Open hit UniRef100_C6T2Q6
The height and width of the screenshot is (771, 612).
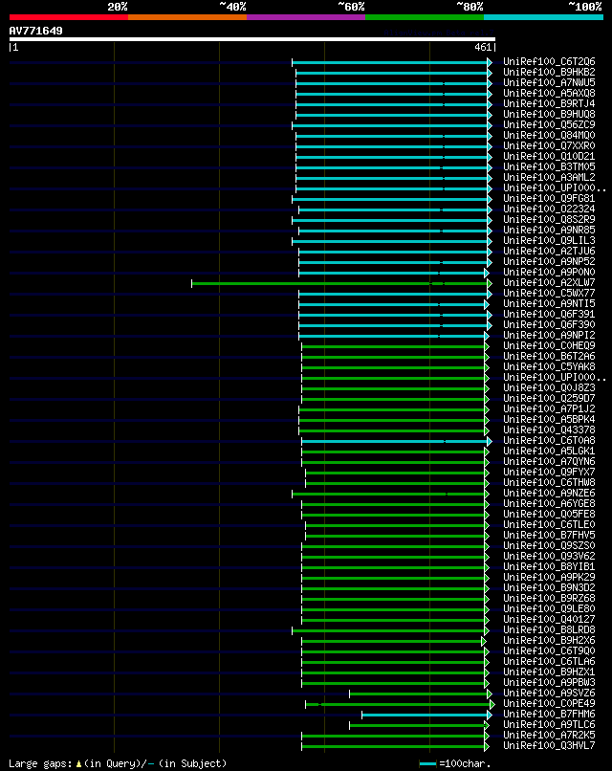coord(549,61)
